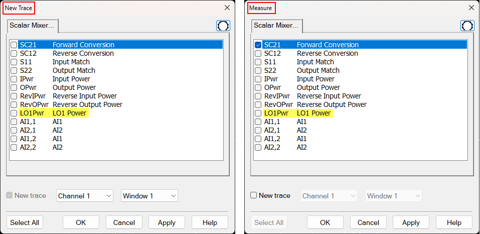
Task: Click the circular icon in Measure dialog
Action: click(467, 26)
